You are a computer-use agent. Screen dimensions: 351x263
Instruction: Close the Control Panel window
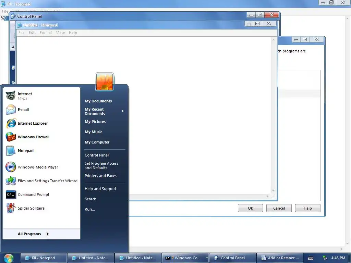coord(271,15)
